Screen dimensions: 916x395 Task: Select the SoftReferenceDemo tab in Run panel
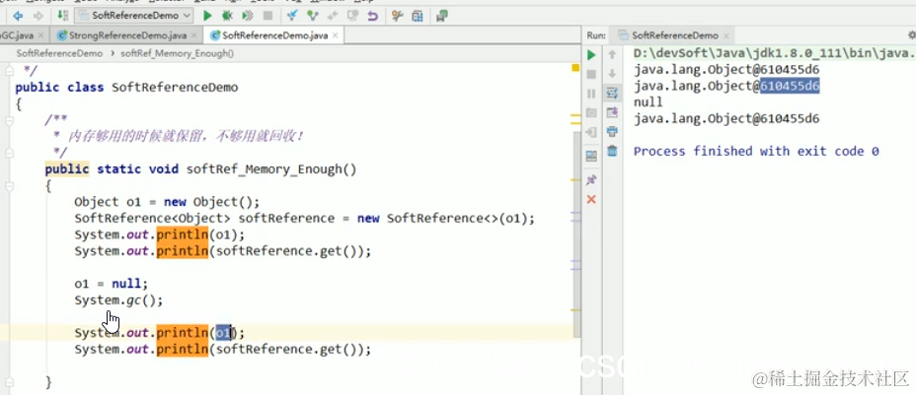(675, 35)
